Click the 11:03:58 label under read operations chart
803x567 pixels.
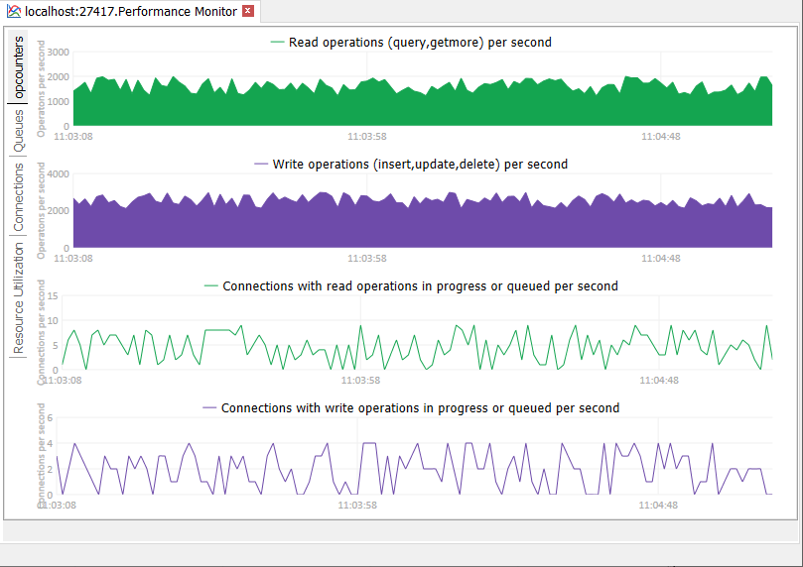(367, 136)
